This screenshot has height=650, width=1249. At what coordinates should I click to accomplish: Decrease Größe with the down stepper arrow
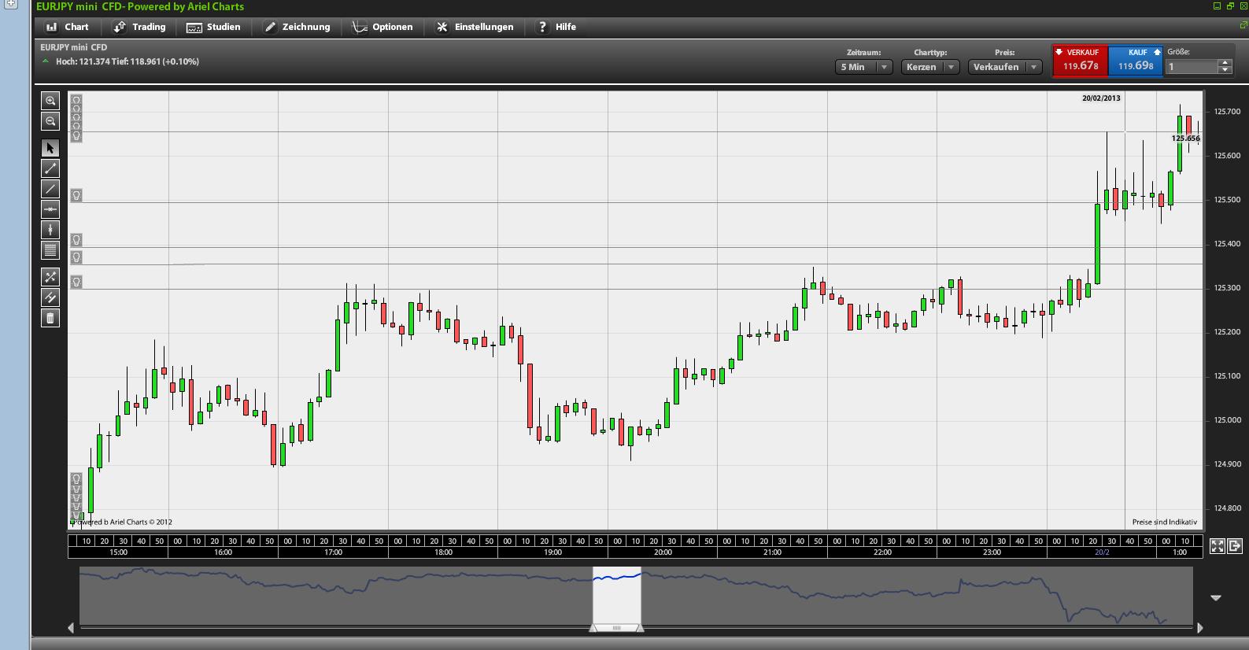[1225, 71]
